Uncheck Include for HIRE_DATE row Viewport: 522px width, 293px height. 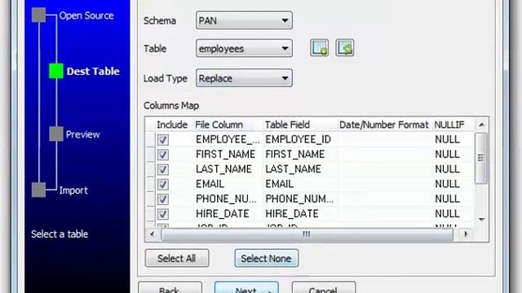(x=163, y=214)
